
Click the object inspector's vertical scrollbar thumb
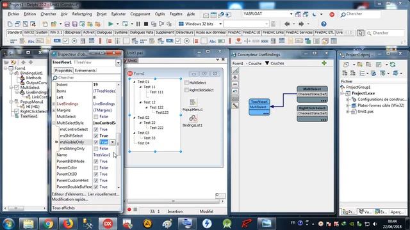(119, 144)
